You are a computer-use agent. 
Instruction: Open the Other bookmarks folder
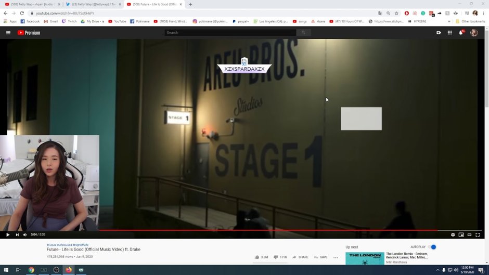(x=470, y=21)
